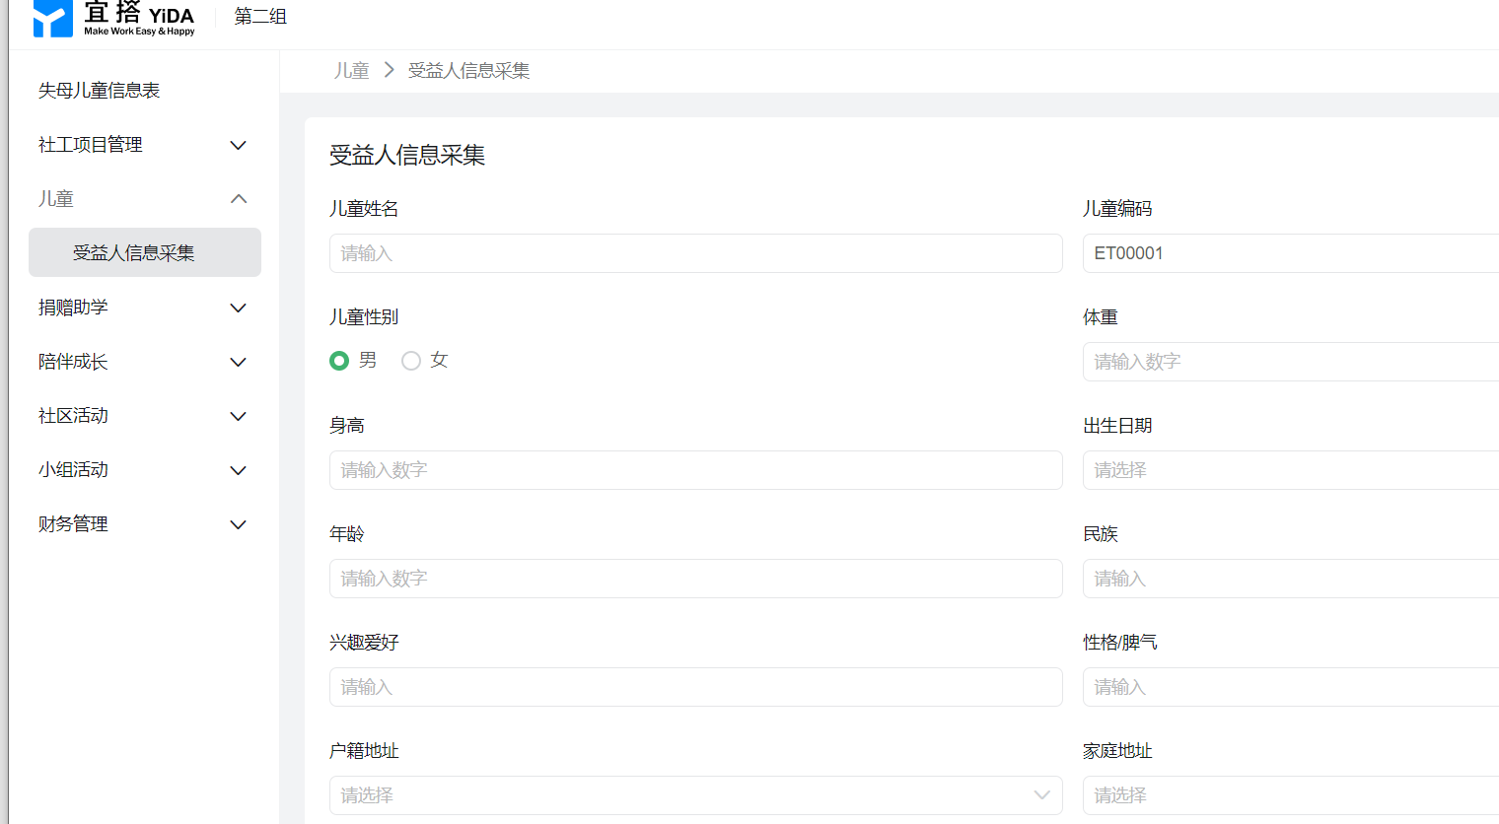Collapse the 儿童 menu section
Image resolution: width=1499 pixels, height=824 pixels.
point(238,199)
